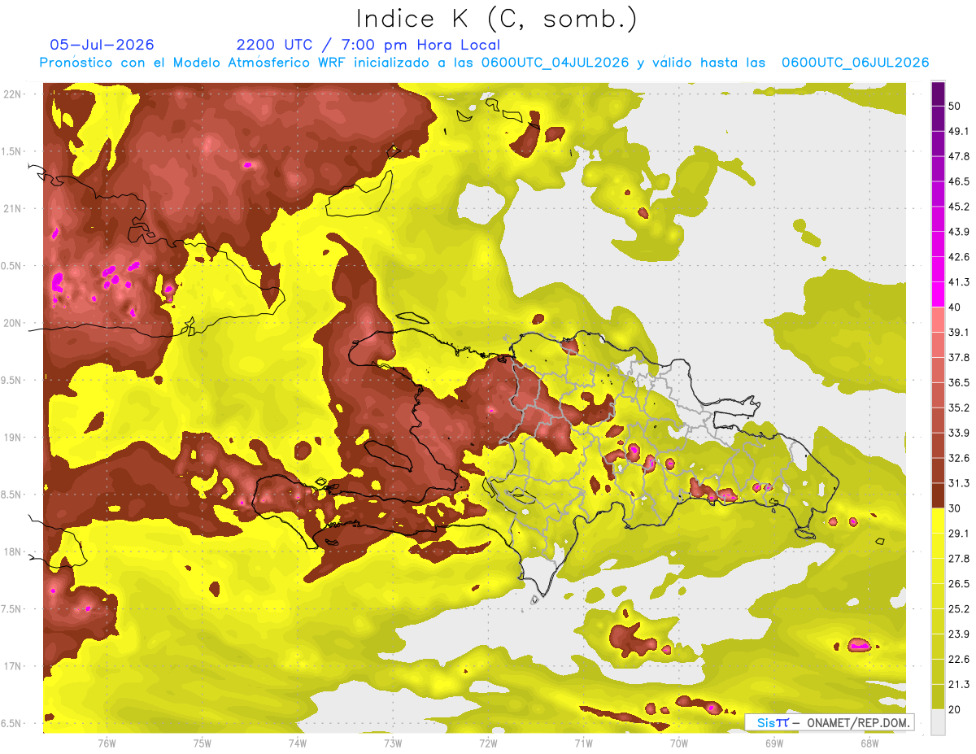Click the color scale value 31.3

(x=959, y=483)
